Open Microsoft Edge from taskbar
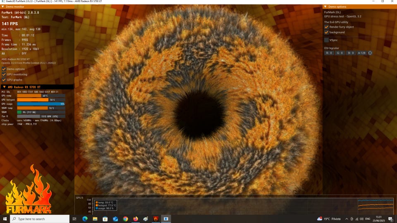Viewport: 397px width, 223px height. coord(85,219)
